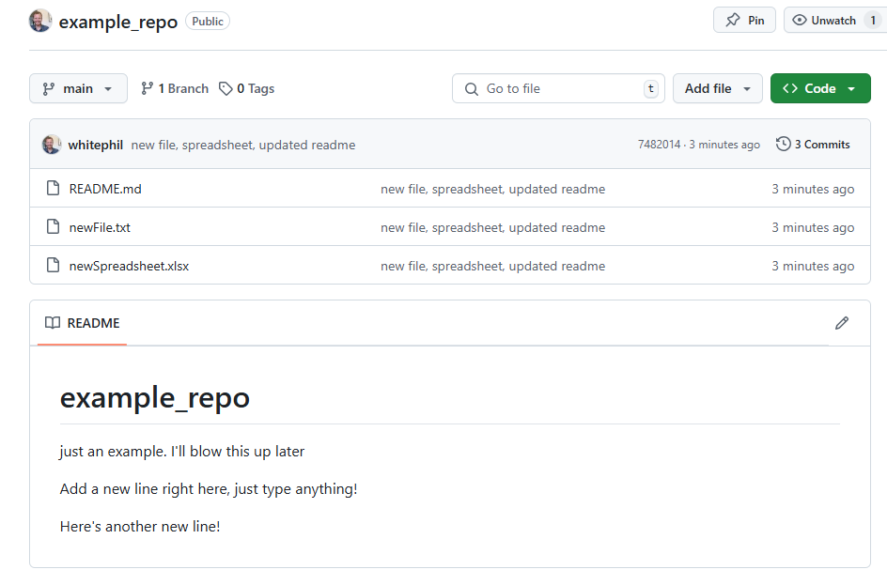The width and height of the screenshot is (887, 585).
Task: Click the clock history icon beside 3 Commits
Action: coord(783,144)
